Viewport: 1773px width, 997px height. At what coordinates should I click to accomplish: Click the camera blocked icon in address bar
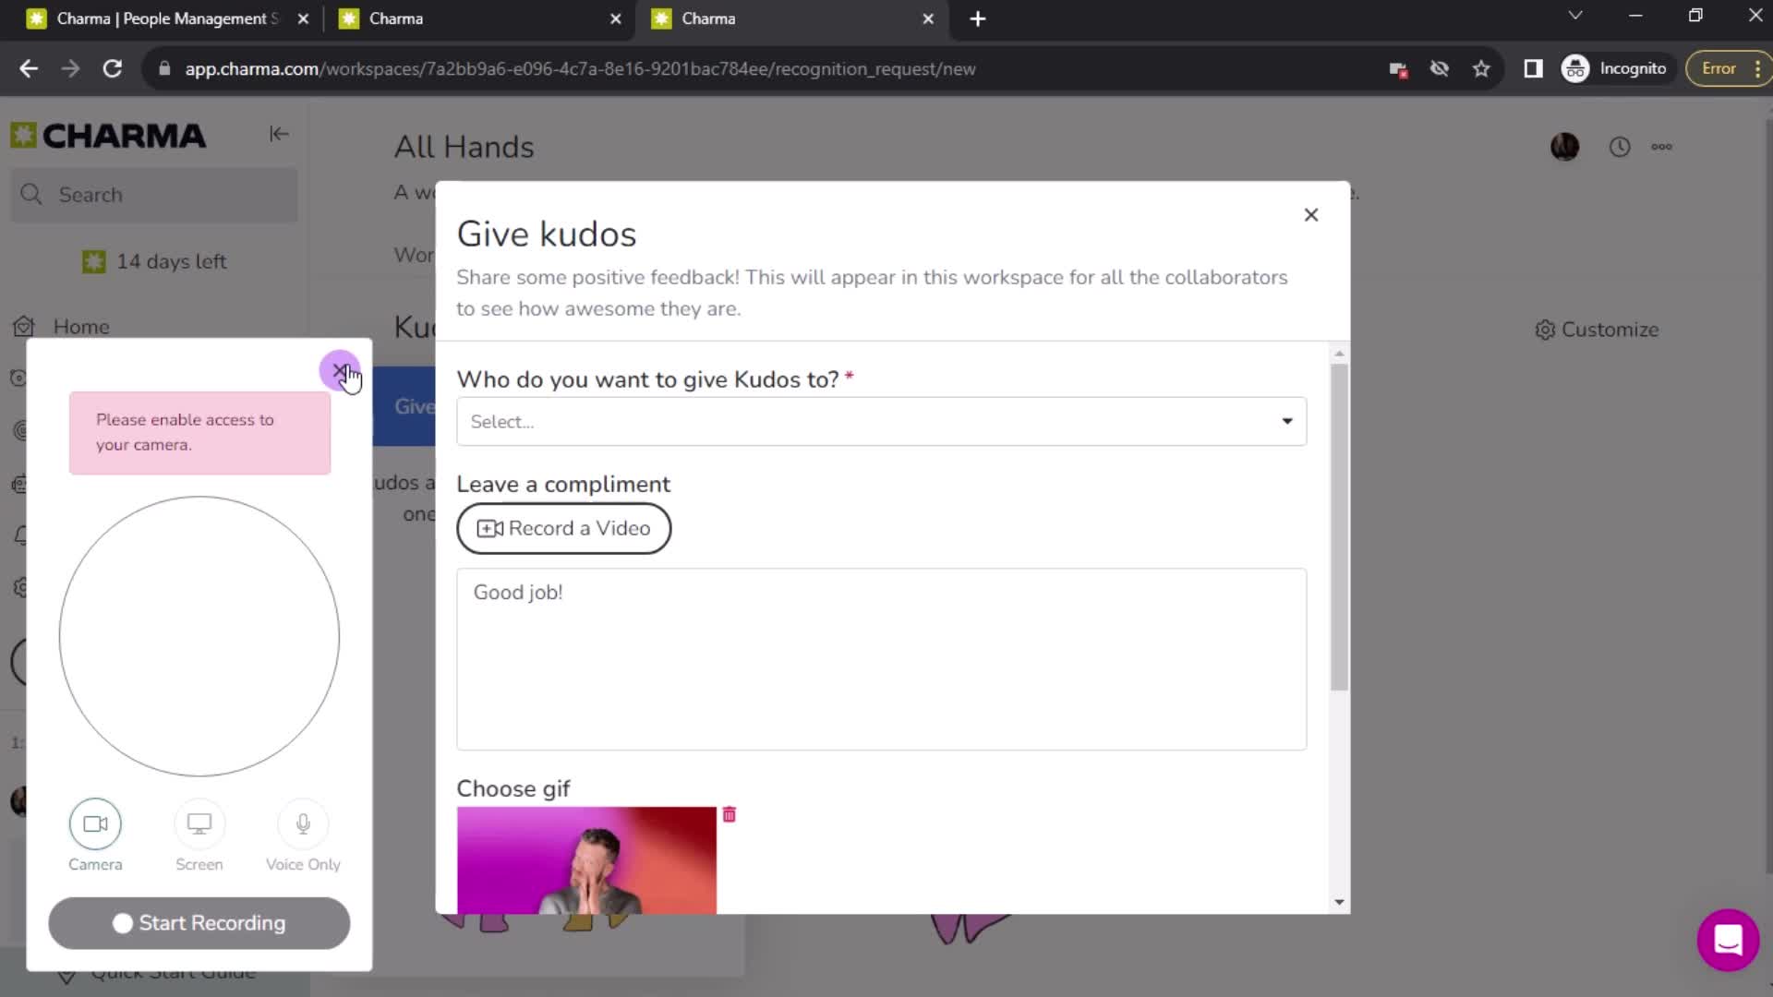(1398, 68)
